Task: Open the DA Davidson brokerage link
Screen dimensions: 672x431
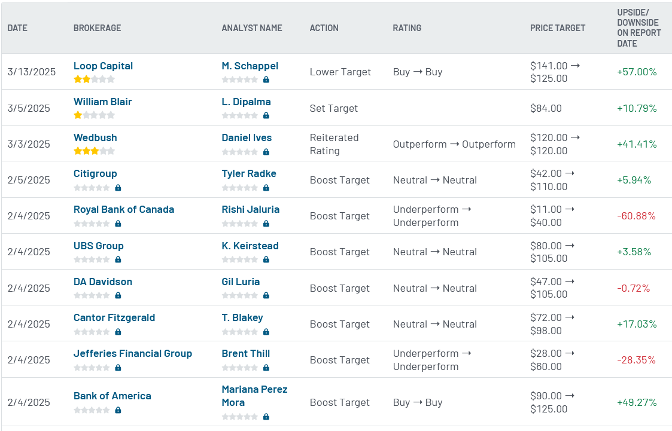Action: 103,282
